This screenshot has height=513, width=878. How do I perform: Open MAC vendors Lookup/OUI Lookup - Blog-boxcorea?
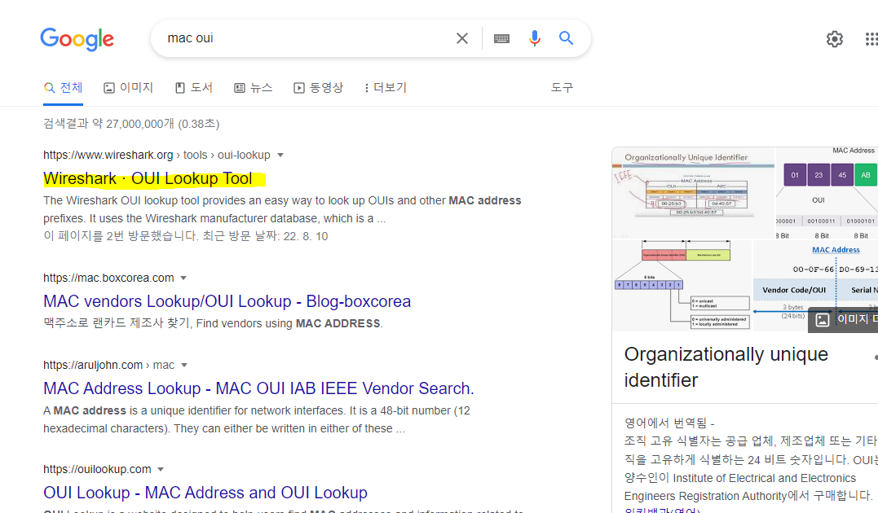tap(227, 301)
